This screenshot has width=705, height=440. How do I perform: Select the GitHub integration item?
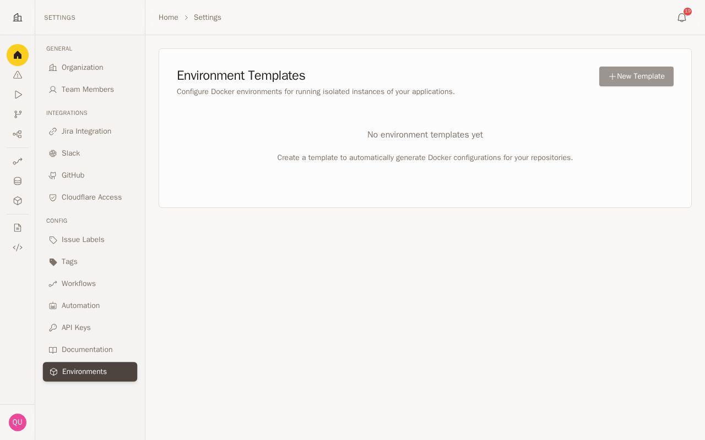[90, 175]
